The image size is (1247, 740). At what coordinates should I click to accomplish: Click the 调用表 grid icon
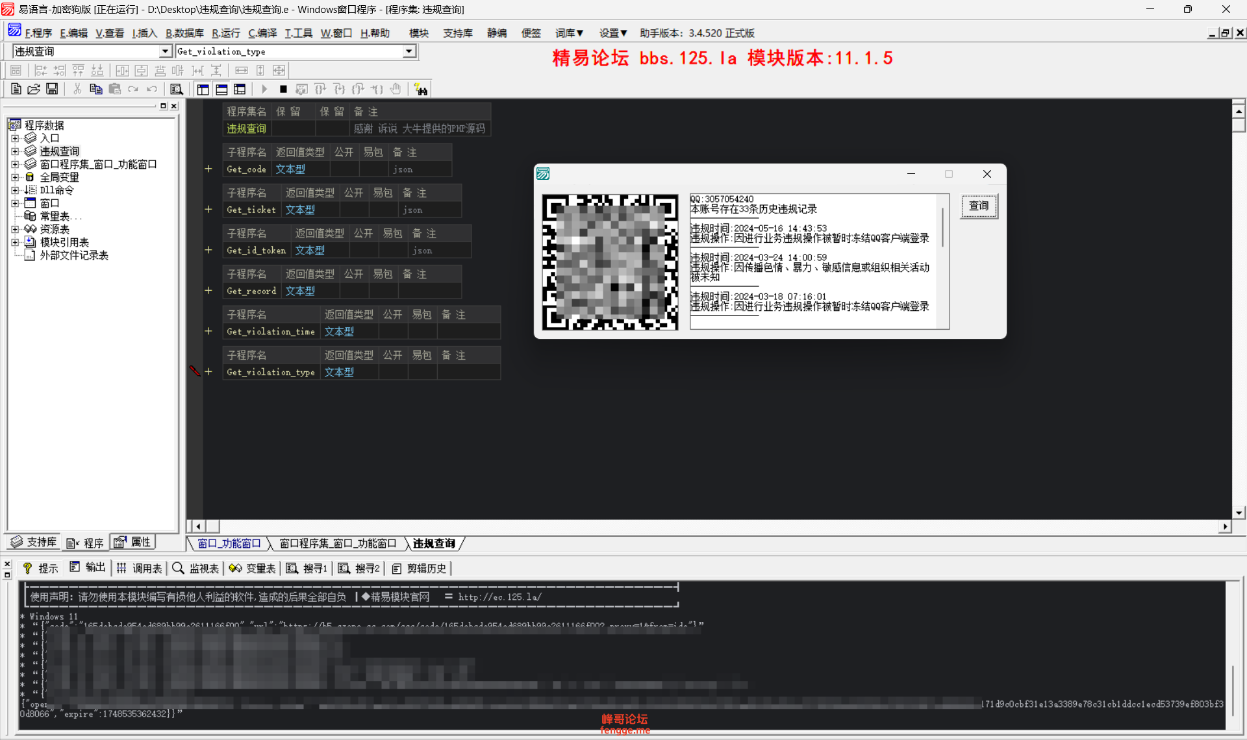pos(121,569)
